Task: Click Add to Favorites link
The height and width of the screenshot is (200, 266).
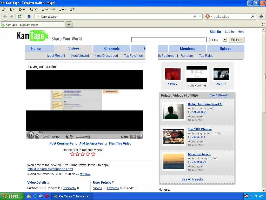Action: tap(91, 143)
